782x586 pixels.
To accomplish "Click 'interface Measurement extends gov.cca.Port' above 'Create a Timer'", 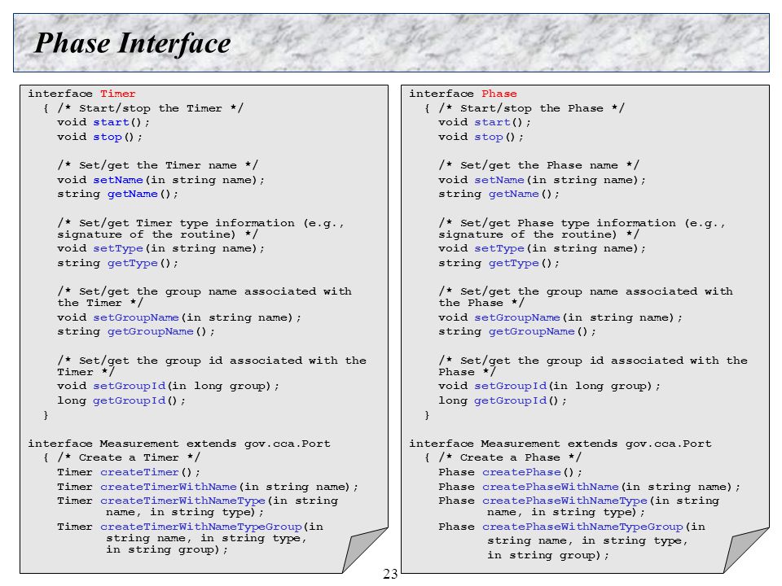I will pyautogui.click(x=179, y=444).
